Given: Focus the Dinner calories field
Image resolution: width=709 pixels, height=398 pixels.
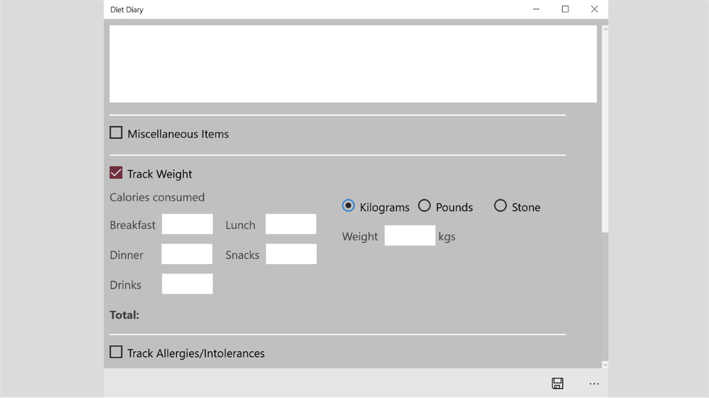Looking at the screenshot, I should coord(187,254).
